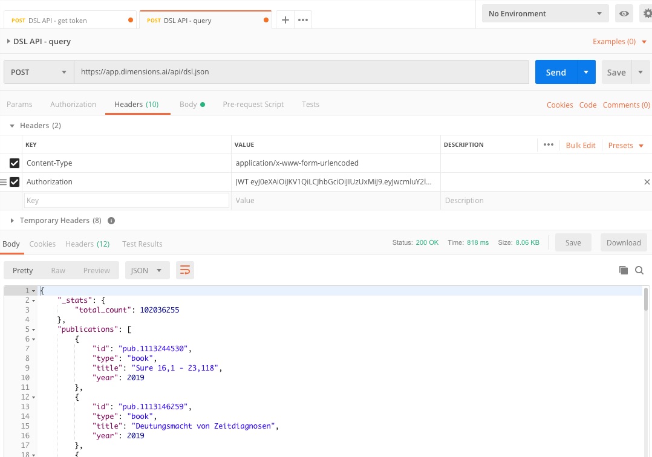This screenshot has width=652, height=457.
Task: Switch to DSL API - get token tab
Action: [70, 21]
